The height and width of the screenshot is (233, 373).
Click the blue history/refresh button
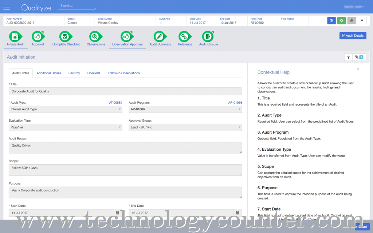tap(331, 20)
